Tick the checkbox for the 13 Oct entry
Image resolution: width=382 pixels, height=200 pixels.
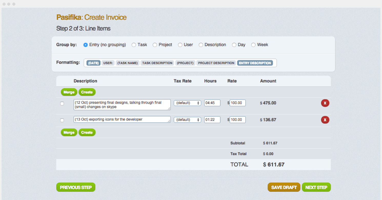tap(62, 120)
